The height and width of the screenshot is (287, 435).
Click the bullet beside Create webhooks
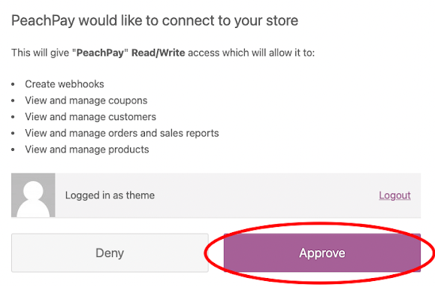pyautogui.click(x=13, y=84)
